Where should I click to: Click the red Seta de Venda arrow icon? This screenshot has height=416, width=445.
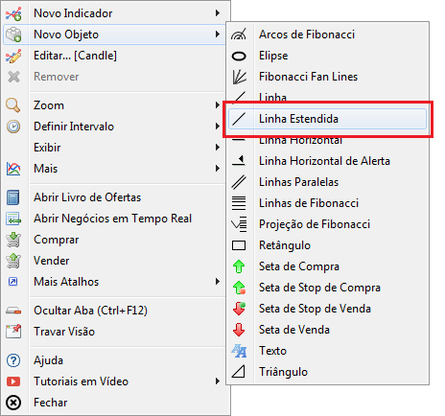(x=239, y=330)
